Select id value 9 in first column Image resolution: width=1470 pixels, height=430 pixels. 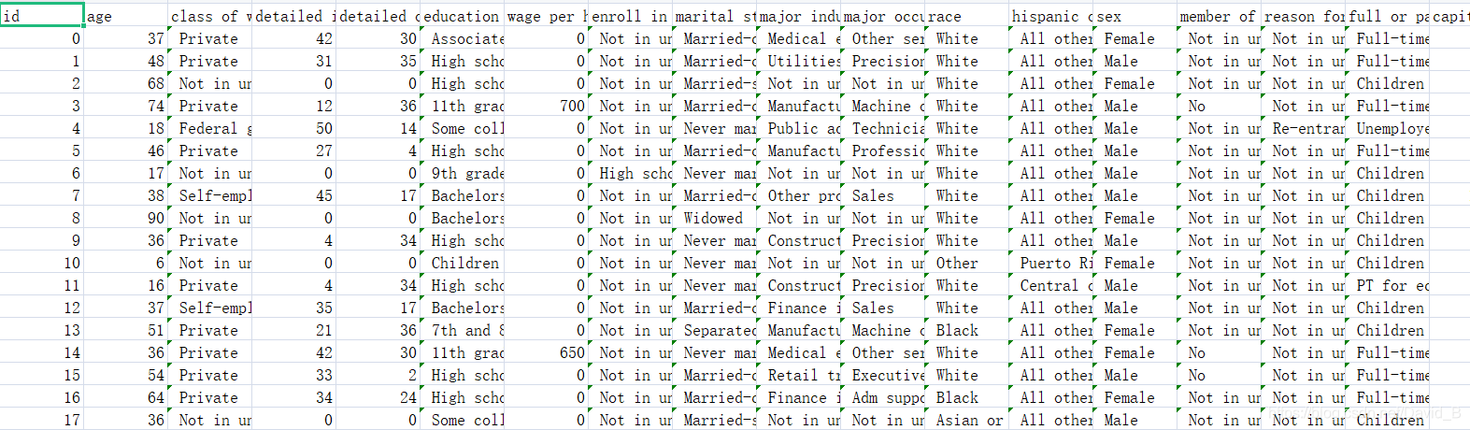(x=42, y=240)
